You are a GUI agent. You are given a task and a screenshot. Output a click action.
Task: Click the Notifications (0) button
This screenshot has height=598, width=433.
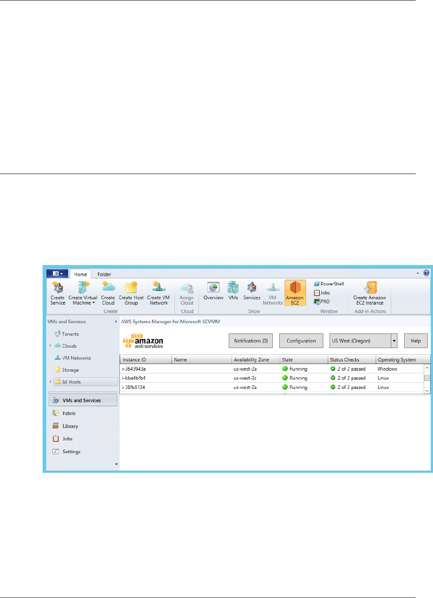[251, 341]
